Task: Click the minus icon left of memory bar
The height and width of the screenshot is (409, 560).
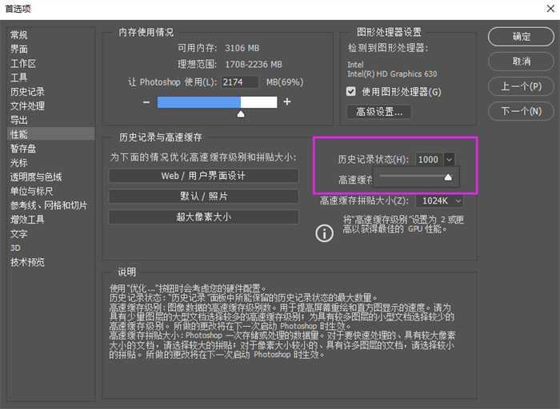Action: 146,102
